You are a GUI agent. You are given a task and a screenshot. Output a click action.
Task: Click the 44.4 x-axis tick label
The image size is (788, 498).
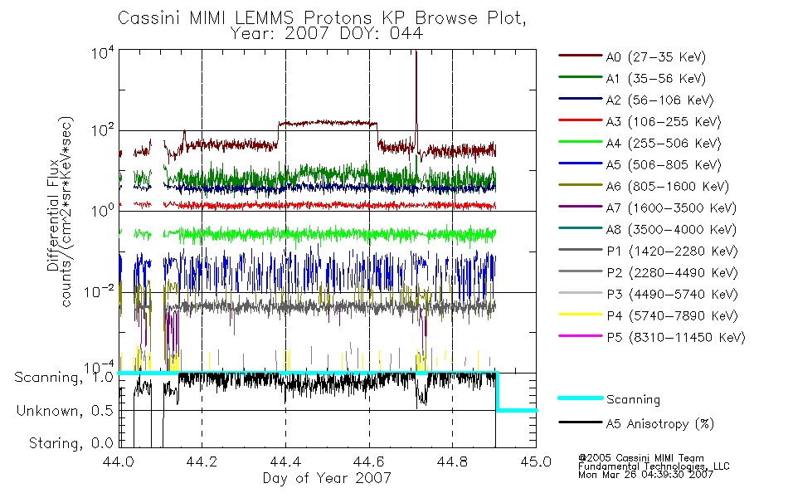click(x=285, y=461)
